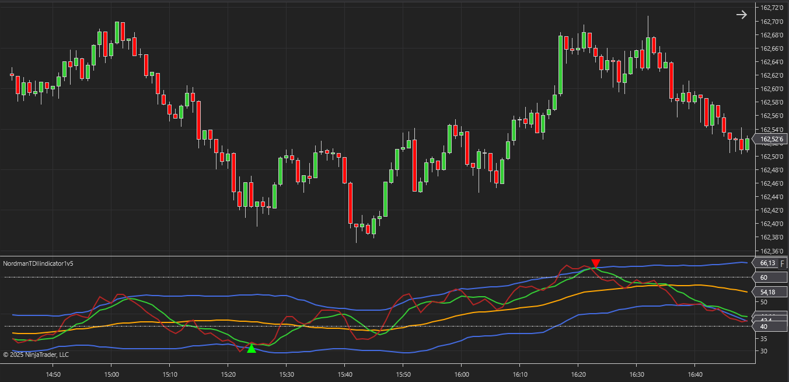Click the red down-triangle sell signal marker
789x382 pixels.
(x=595, y=263)
